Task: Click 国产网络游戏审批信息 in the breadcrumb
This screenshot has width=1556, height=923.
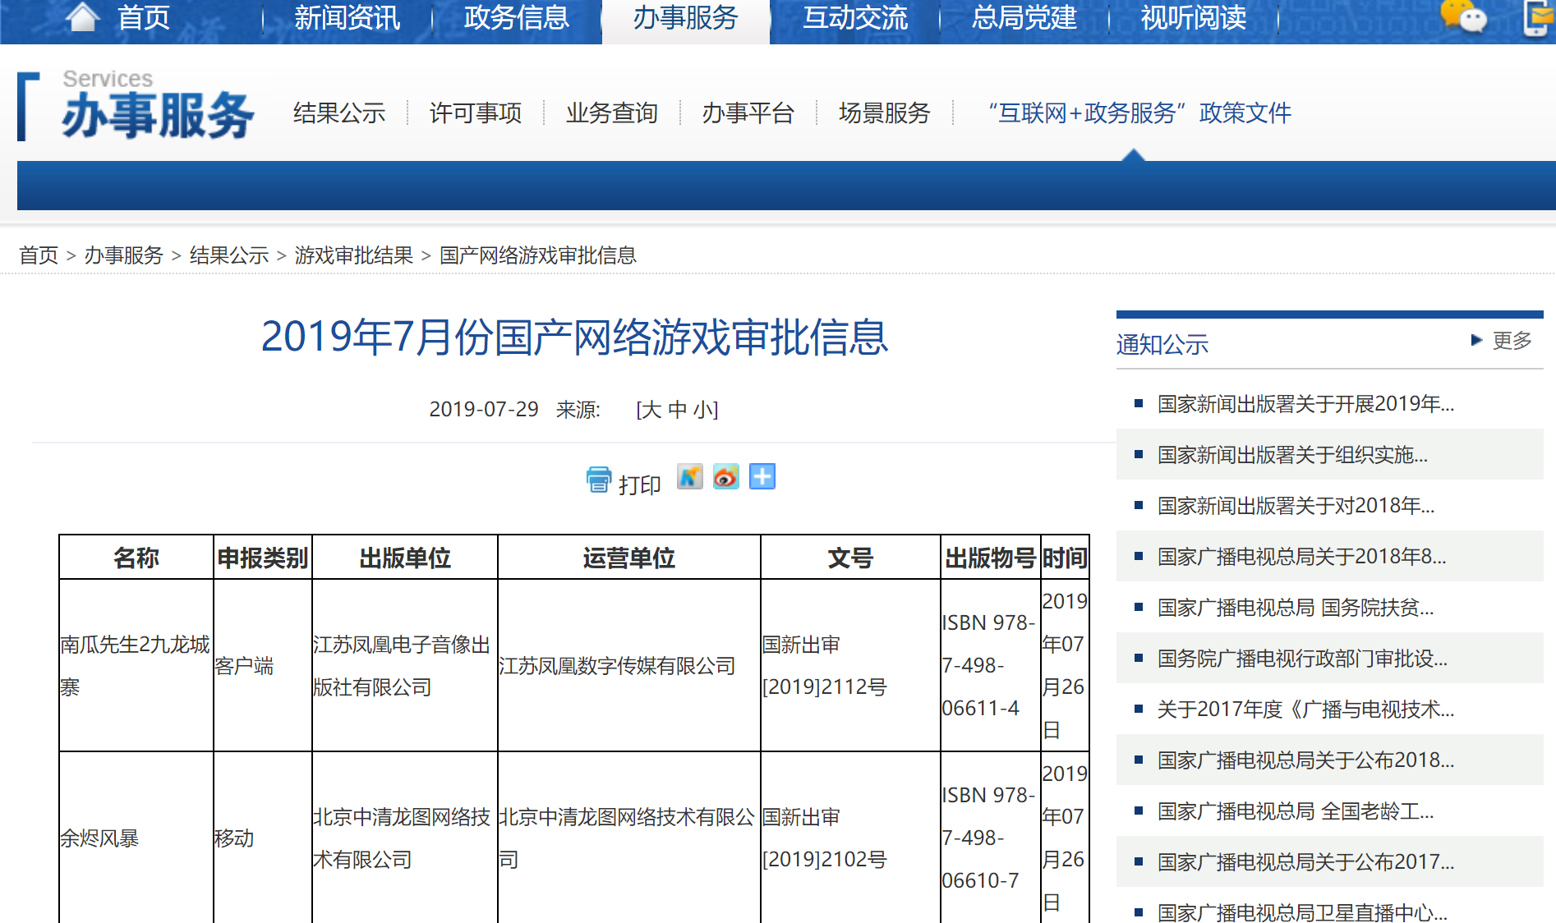Action: tap(538, 255)
